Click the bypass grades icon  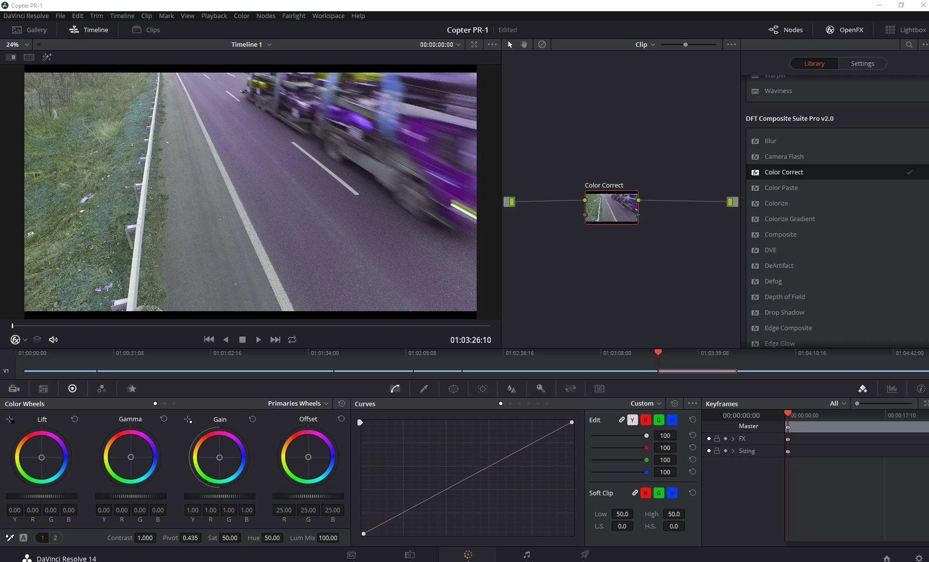pos(542,44)
